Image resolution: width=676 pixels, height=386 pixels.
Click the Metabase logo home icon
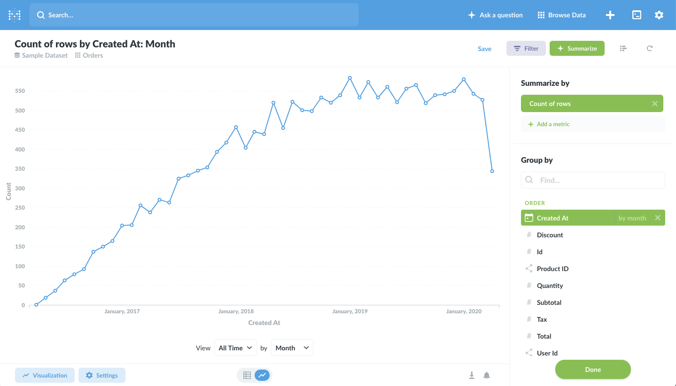15,15
